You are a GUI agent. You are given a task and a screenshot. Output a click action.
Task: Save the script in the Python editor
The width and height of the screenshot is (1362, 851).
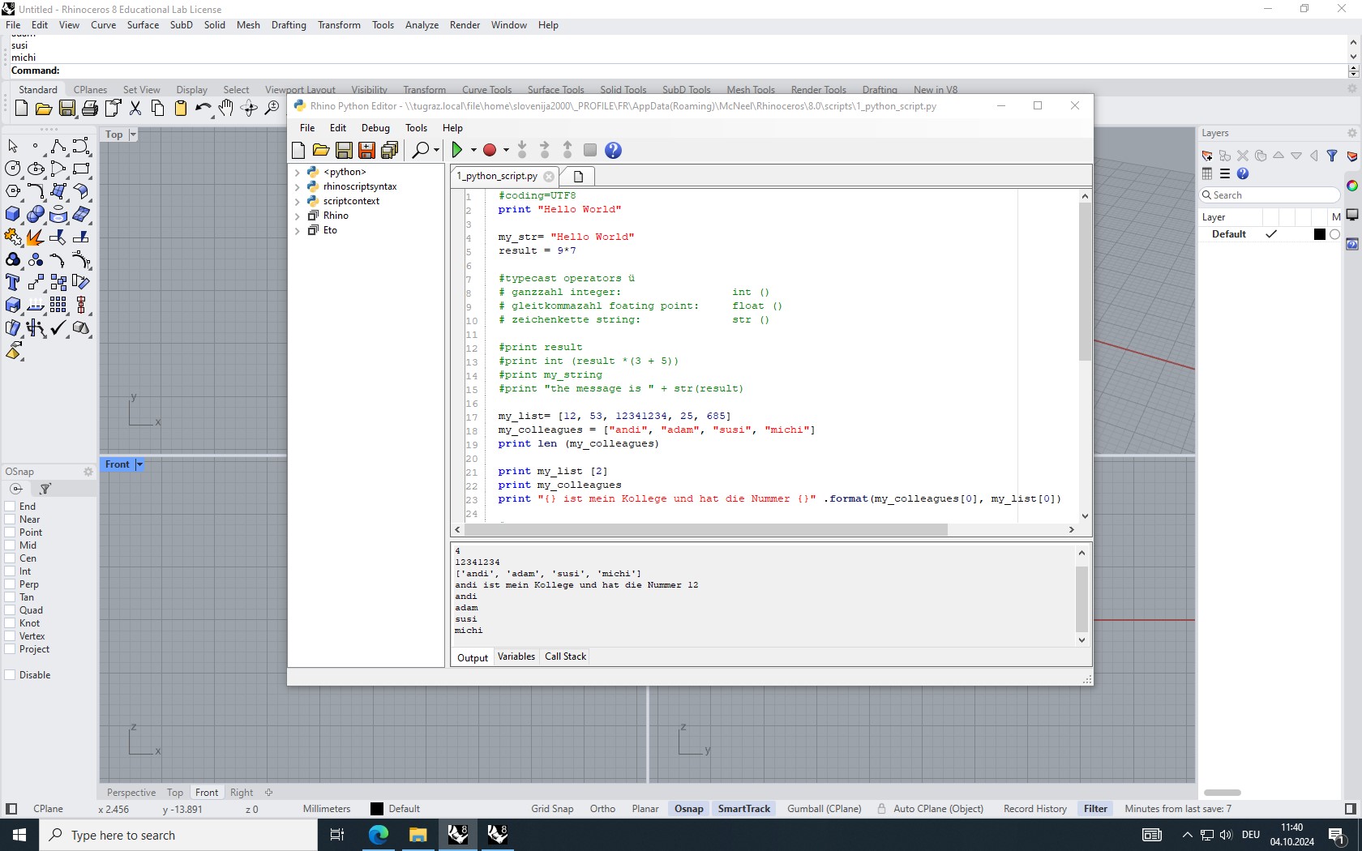344,150
